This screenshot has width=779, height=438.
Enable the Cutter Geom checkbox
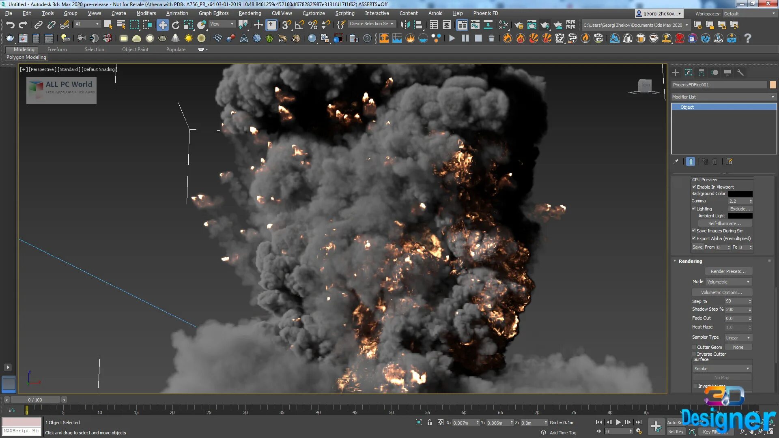[694, 347]
